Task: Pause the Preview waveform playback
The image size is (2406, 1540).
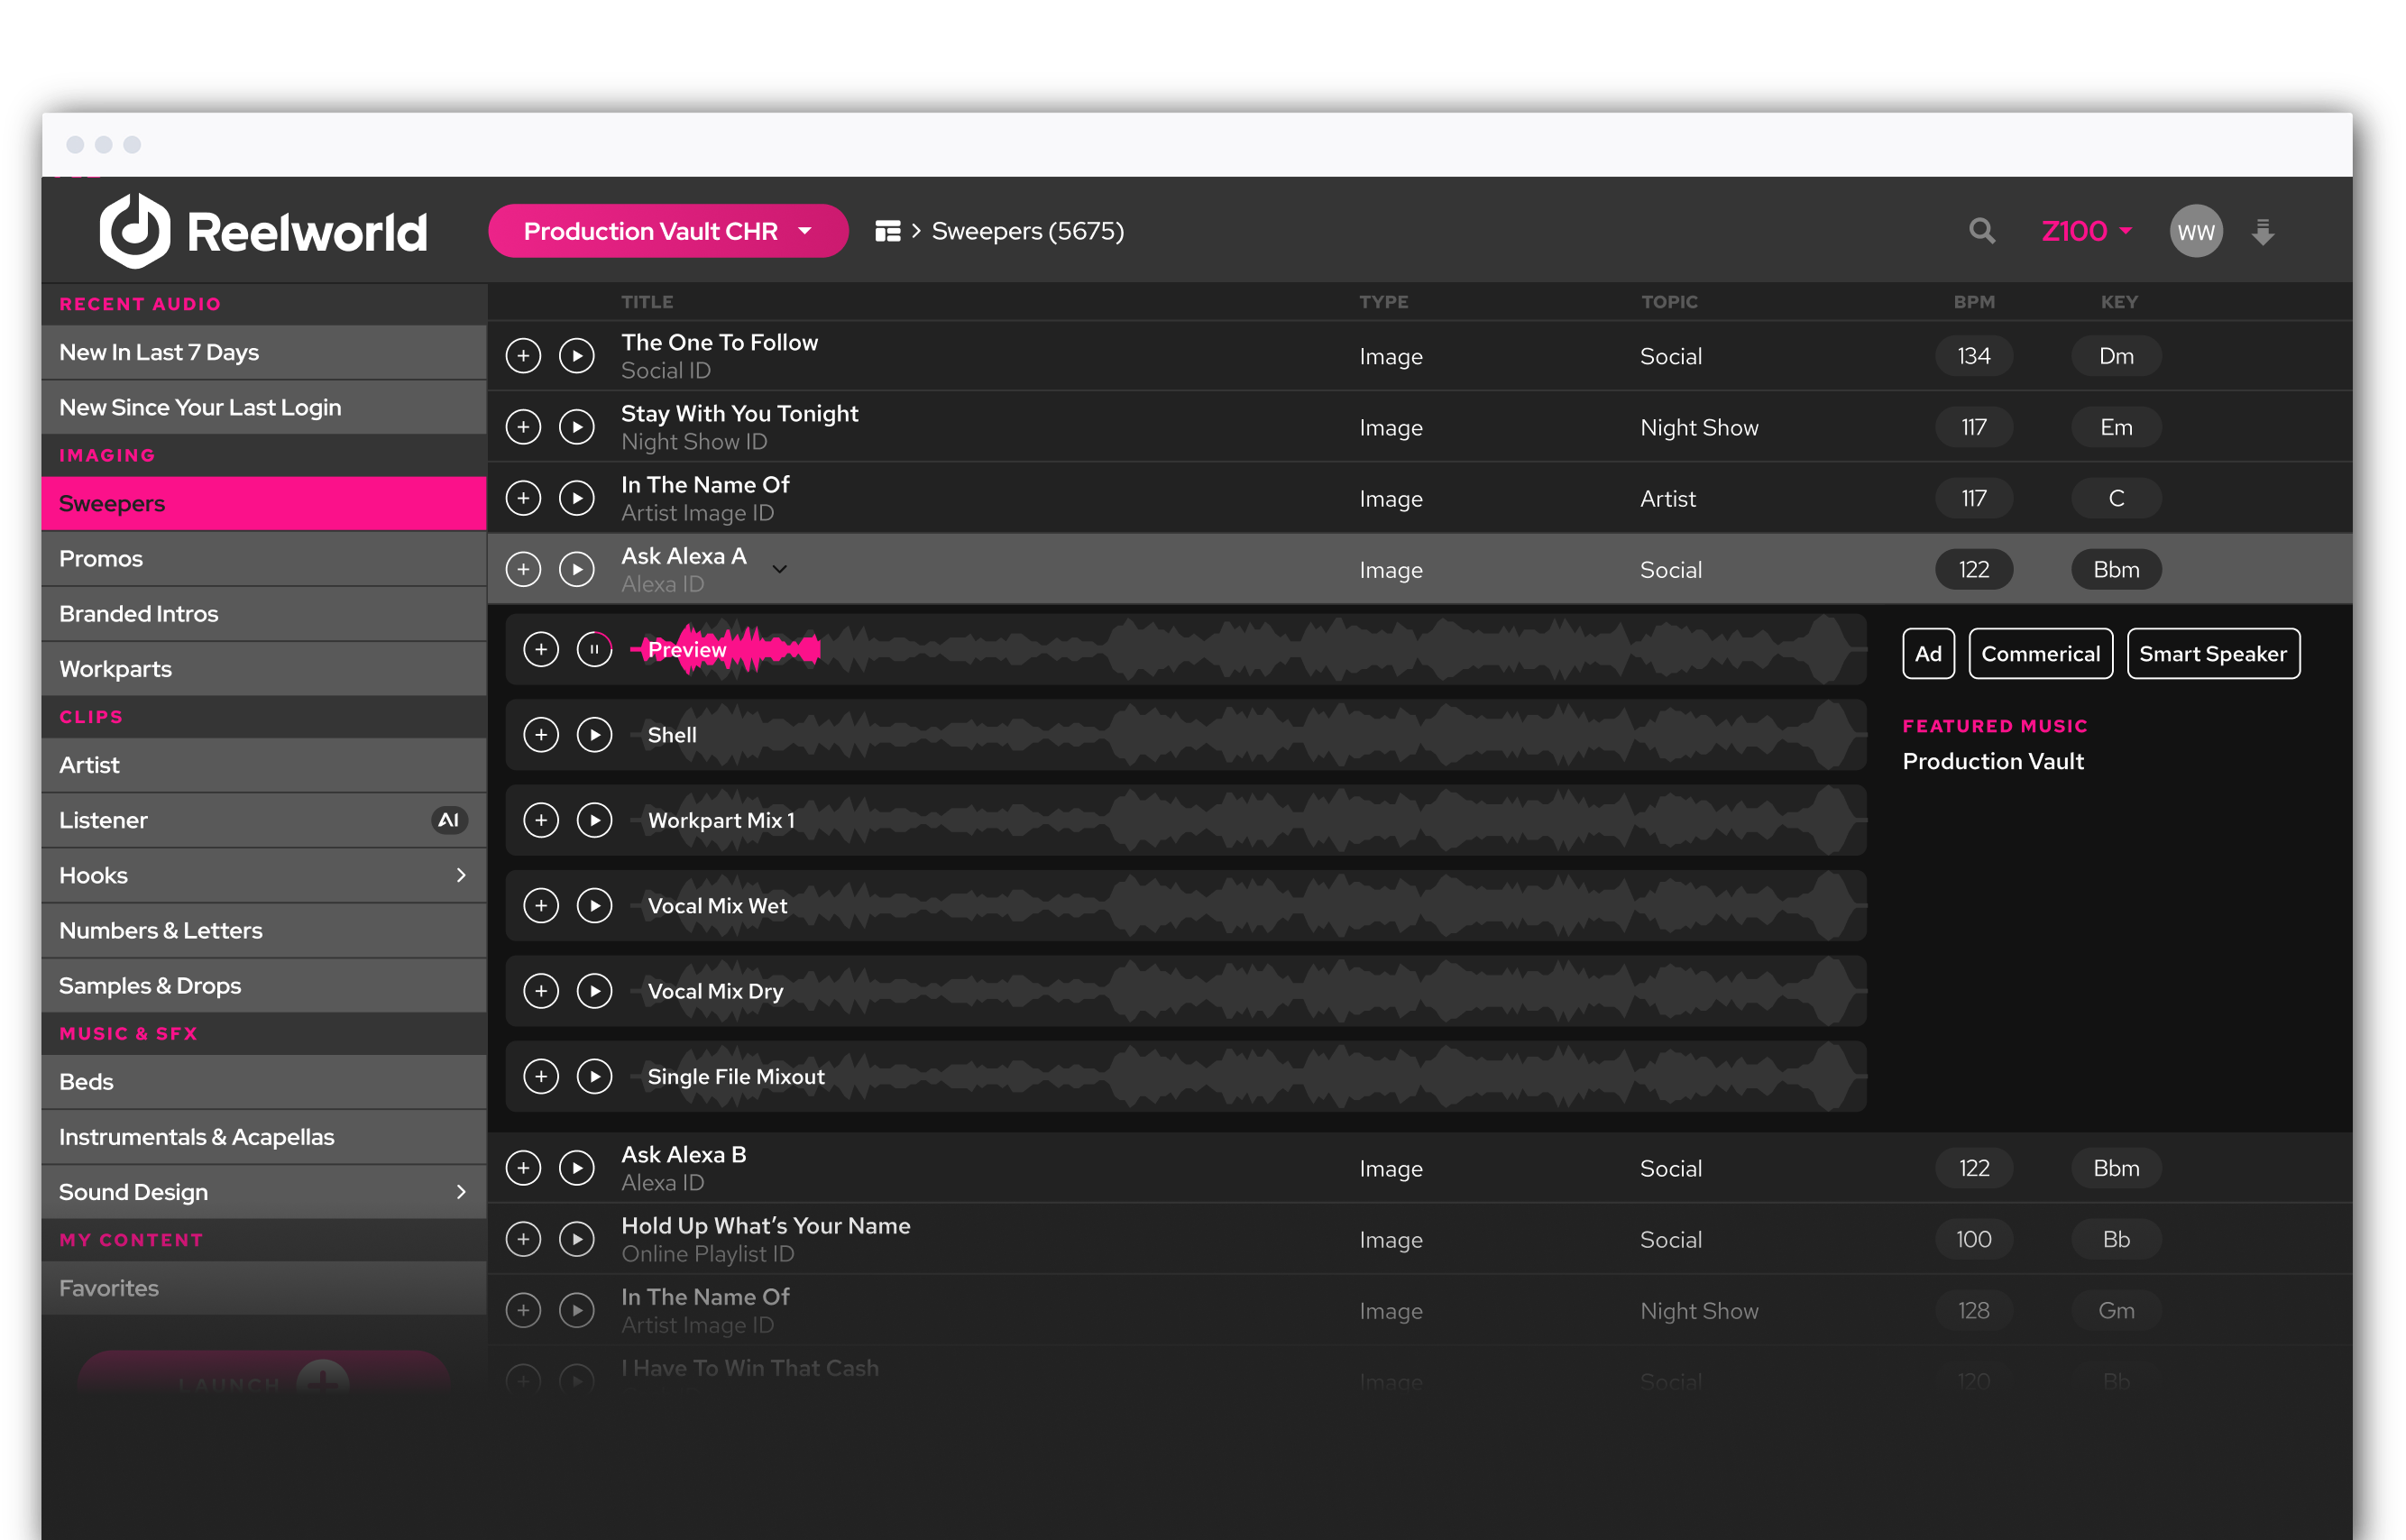Action: [x=595, y=650]
